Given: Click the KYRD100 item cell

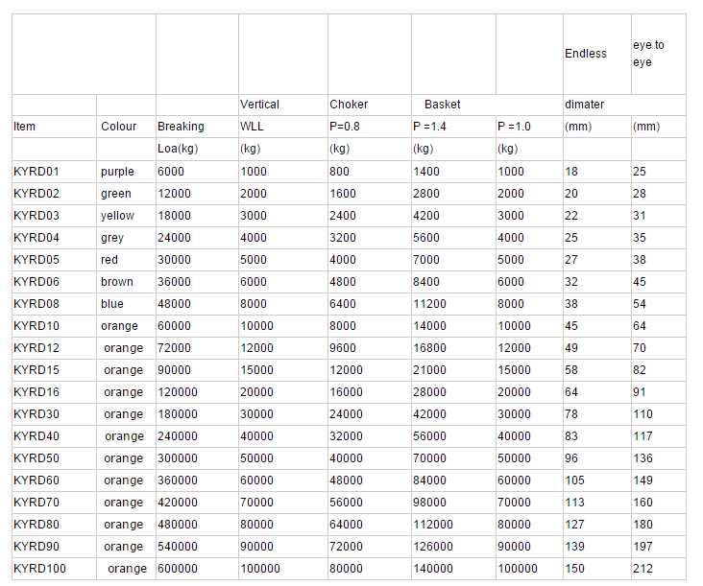Looking at the screenshot, I should [x=39, y=569].
